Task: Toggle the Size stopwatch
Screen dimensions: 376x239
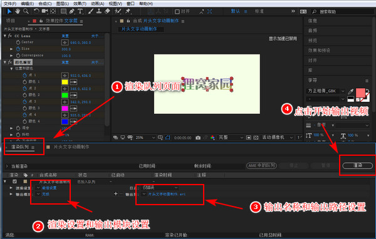Action: pyautogui.click(x=18, y=49)
